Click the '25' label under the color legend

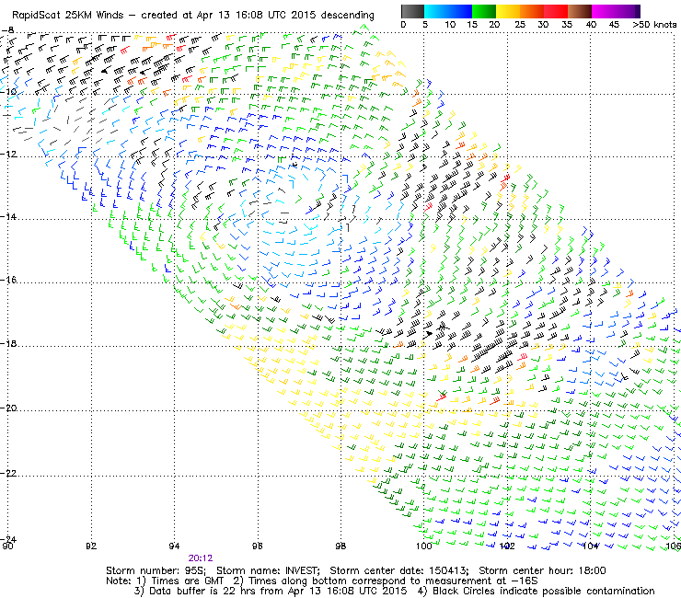point(520,25)
